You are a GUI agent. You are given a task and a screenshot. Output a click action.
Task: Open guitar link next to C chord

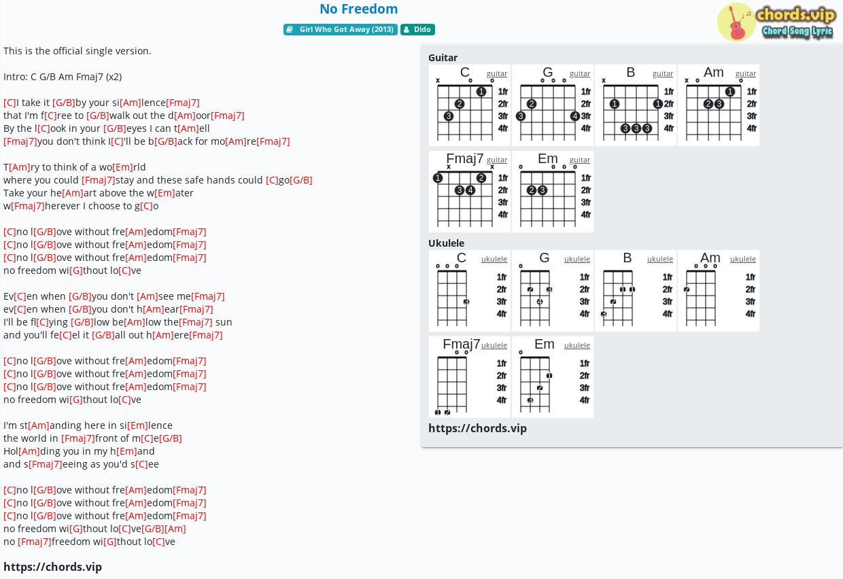497,73
